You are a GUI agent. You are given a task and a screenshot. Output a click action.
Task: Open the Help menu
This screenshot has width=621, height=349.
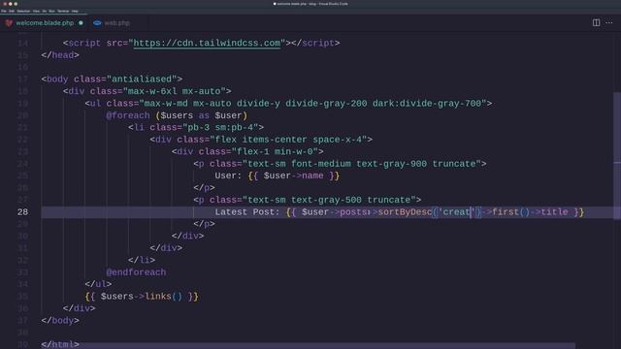point(75,11)
